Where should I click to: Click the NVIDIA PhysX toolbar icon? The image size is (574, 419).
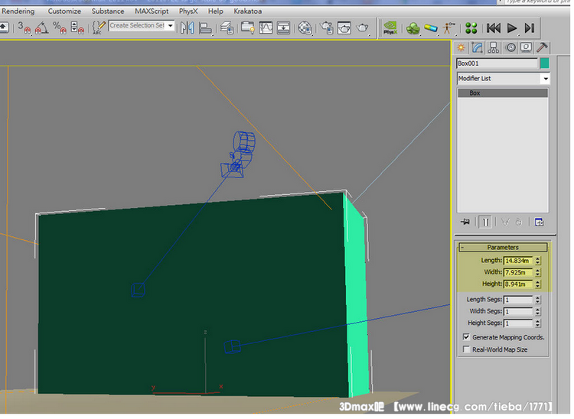pyautogui.click(x=390, y=28)
